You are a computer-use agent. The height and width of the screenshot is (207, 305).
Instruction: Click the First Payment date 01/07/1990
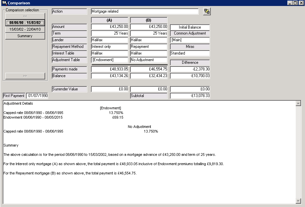tap(37, 96)
